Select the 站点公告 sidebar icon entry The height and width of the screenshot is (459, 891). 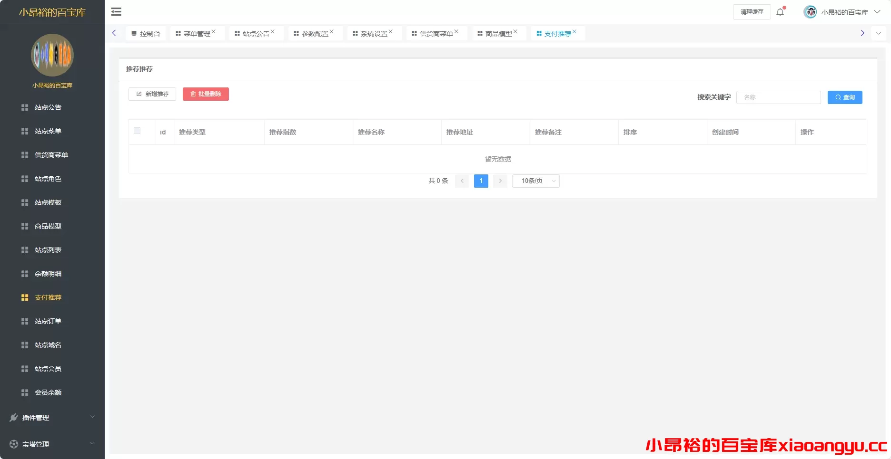click(x=47, y=107)
